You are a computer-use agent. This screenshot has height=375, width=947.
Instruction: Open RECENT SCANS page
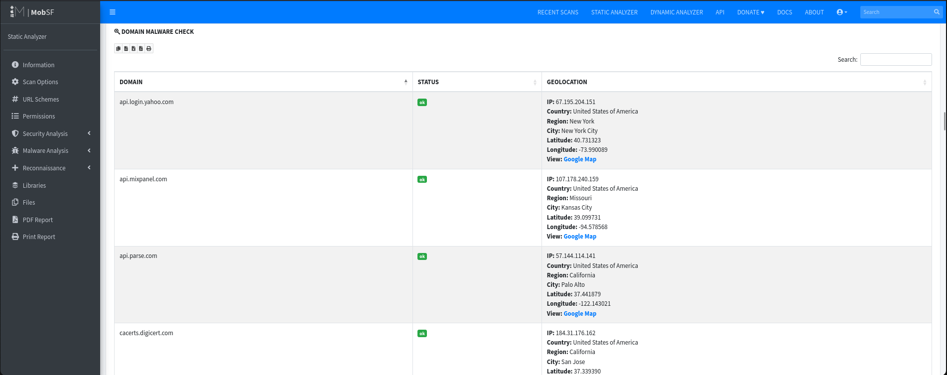click(558, 12)
